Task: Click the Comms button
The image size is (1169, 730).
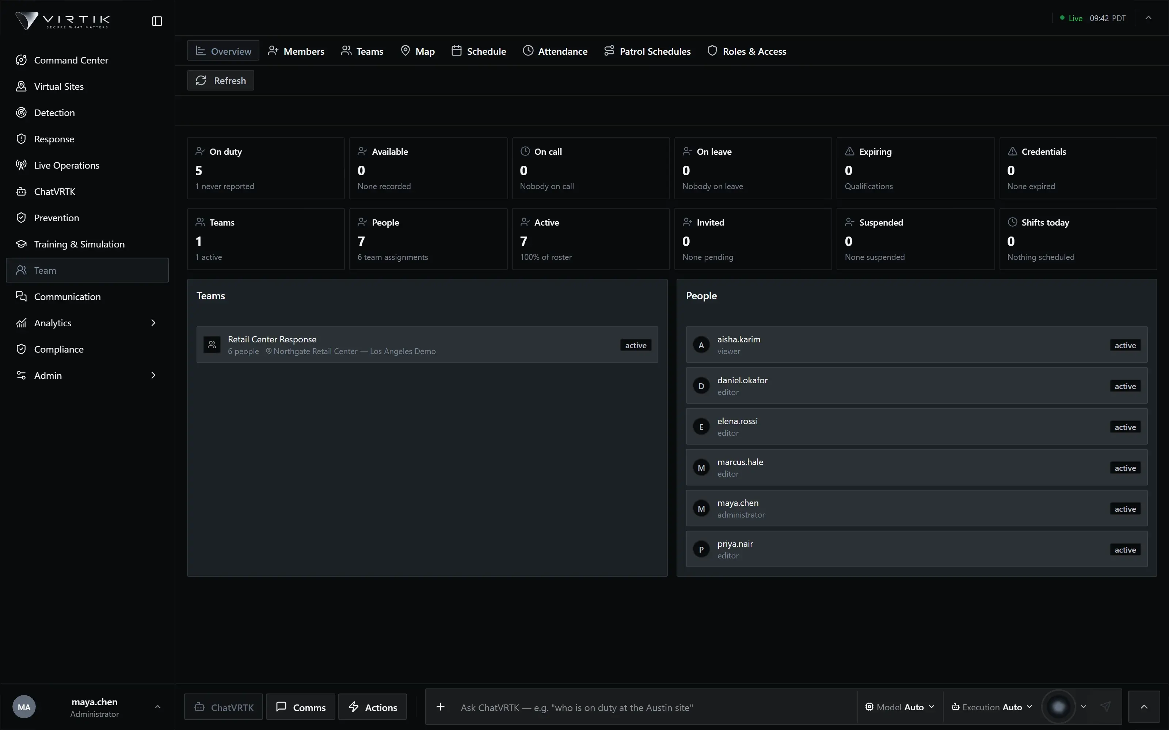Action: click(300, 707)
